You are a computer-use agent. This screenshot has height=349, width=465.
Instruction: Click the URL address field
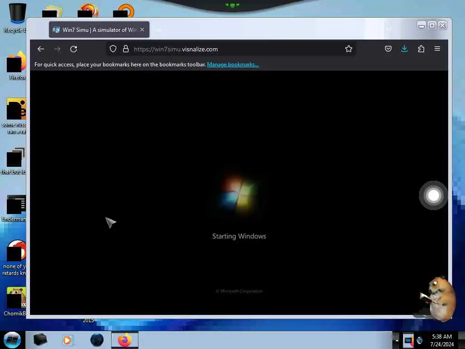(x=231, y=49)
